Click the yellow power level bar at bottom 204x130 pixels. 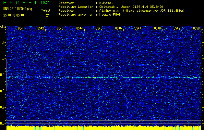[x=102, y=128]
